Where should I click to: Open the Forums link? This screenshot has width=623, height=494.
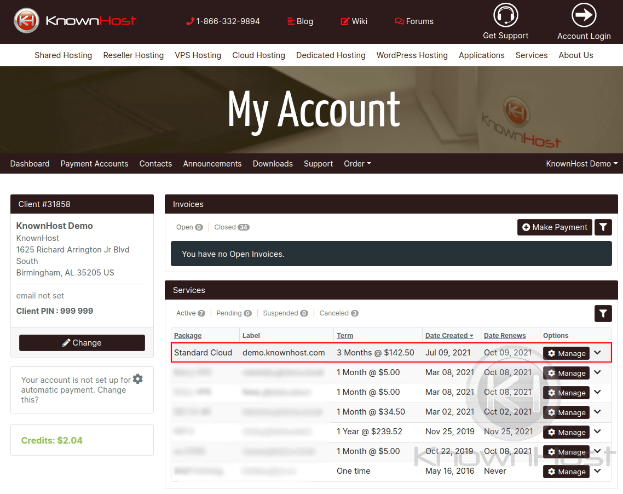(x=414, y=21)
